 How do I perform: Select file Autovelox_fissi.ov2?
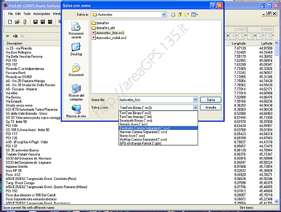point(108,33)
